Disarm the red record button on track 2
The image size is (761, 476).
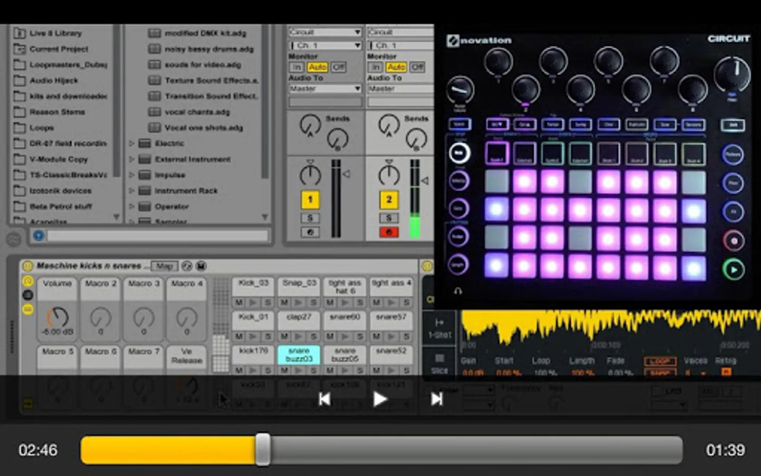(x=389, y=232)
